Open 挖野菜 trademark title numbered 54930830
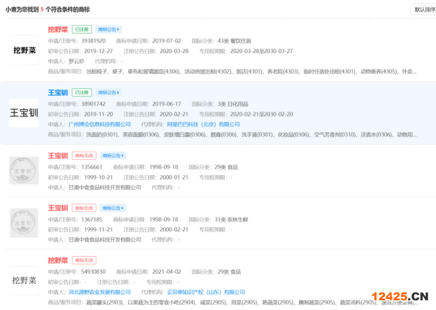 tap(58, 260)
